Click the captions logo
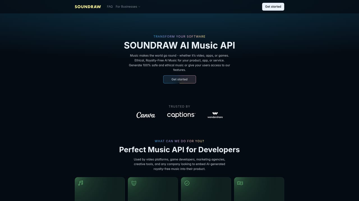Image resolution: width=359 pixels, height=201 pixels. coord(181,115)
